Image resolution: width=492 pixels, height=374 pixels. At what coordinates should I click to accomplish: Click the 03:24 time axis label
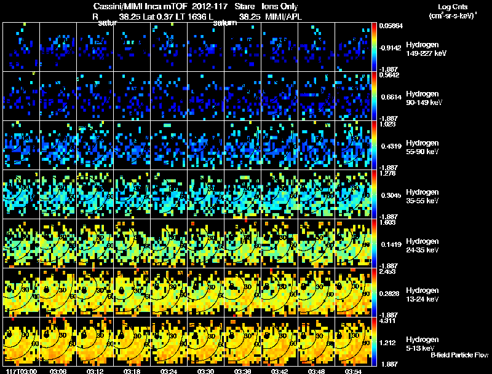[x=169, y=371]
